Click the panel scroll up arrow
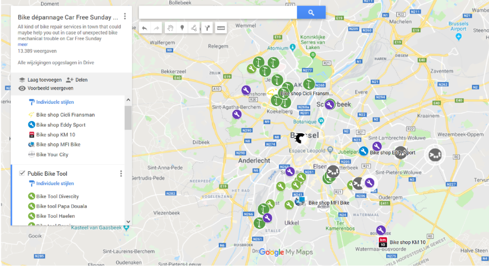 pyautogui.click(x=128, y=100)
